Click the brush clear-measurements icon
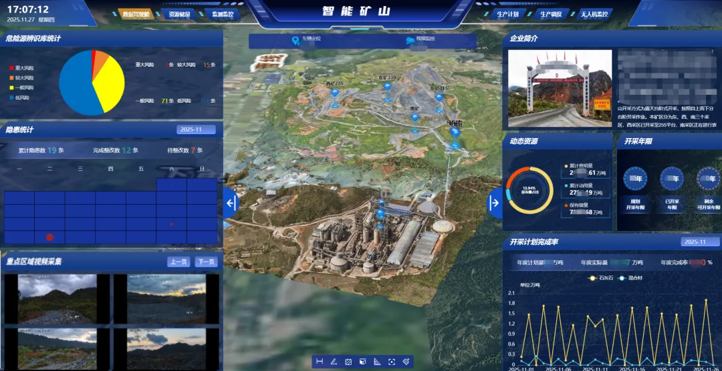This screenshot has width=722, height=371. (x=406, y=362)
